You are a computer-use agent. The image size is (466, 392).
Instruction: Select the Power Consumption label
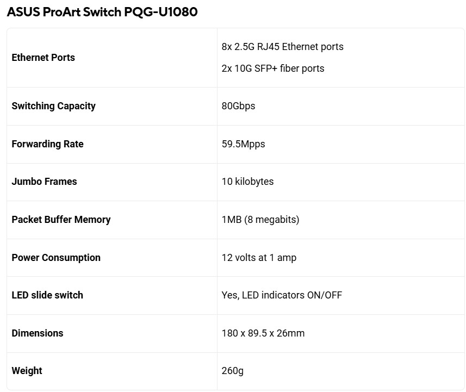(x=56, y=258)
